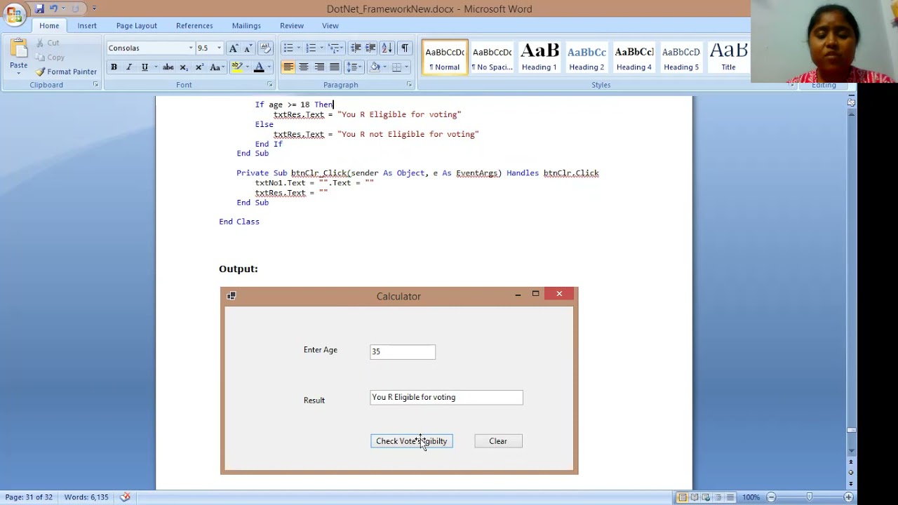Expand the Customize Quick Access Toolbar arrow
Viewport: 898px width, 505px height.
pos(94,8)
